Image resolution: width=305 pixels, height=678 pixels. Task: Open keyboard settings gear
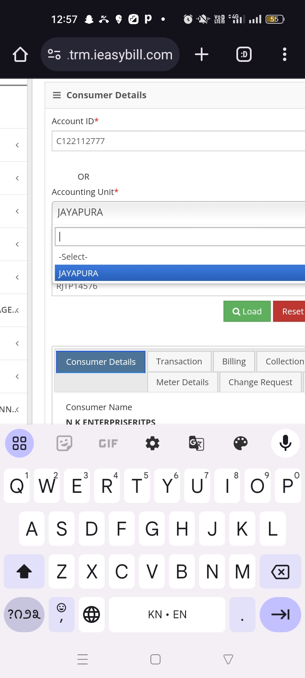point(152,443)
